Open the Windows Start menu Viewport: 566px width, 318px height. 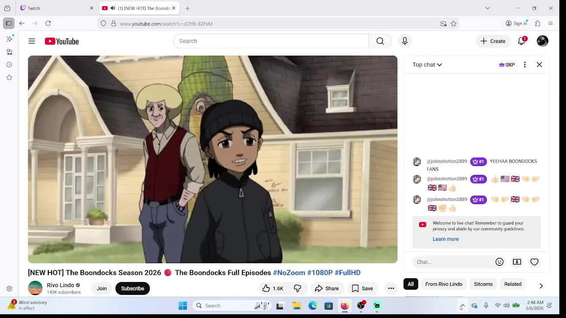click(x=183, y=306)
